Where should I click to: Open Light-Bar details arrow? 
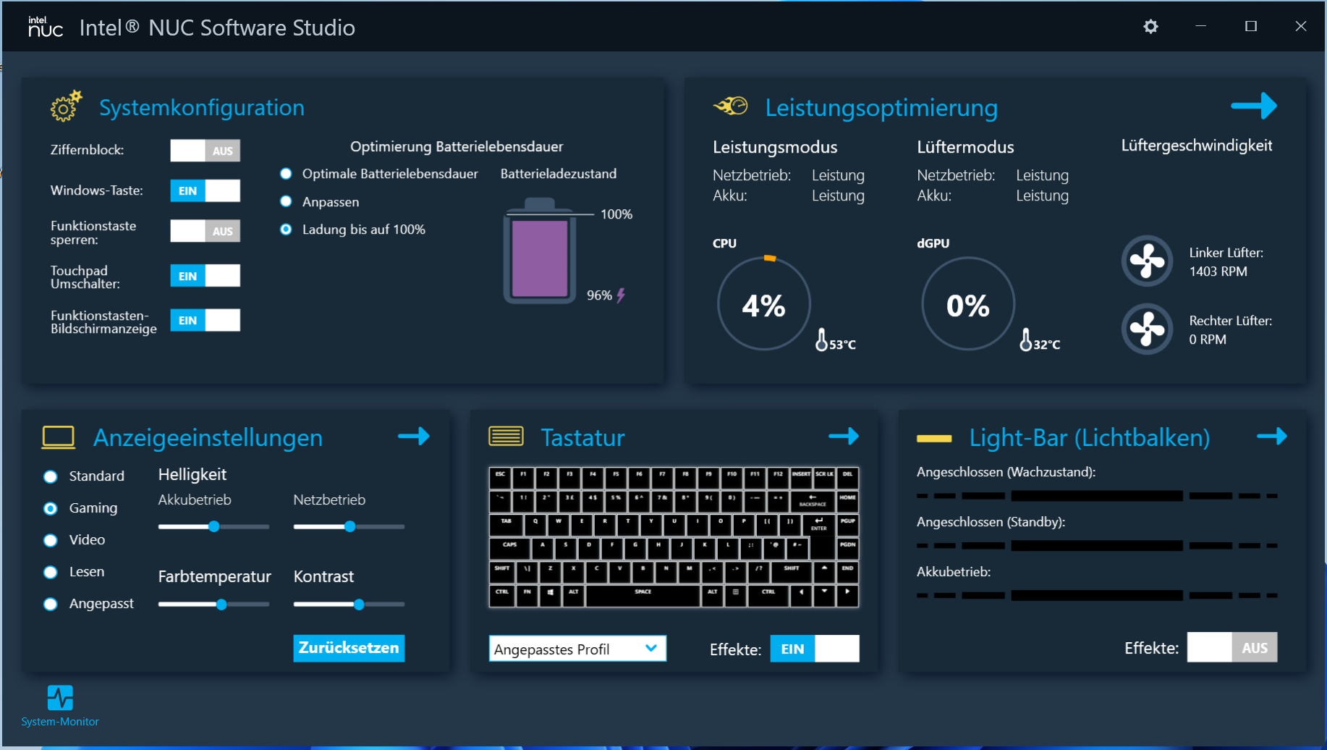click(1272, 436)
